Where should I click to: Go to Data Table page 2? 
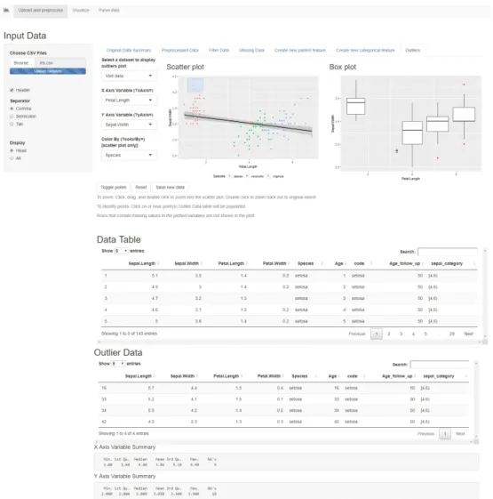(389, 334)
